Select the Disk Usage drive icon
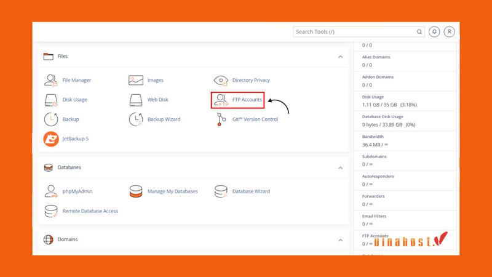This screenshot has height=277, width=492. pyautogui.click(x=51, y=100)
